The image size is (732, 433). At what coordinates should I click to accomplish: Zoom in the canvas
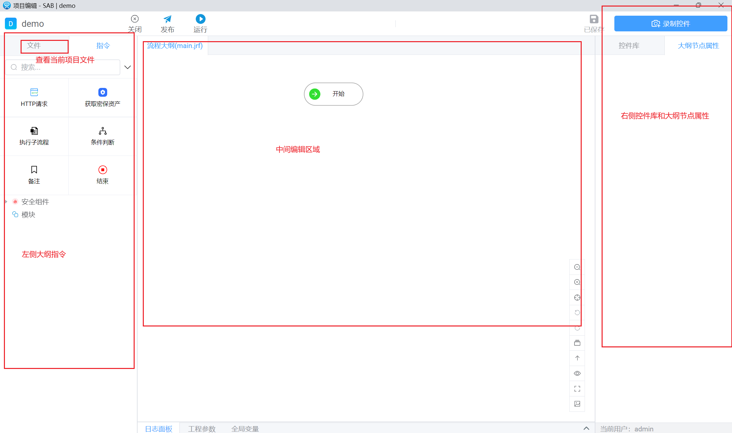click(x=577, y=282)
